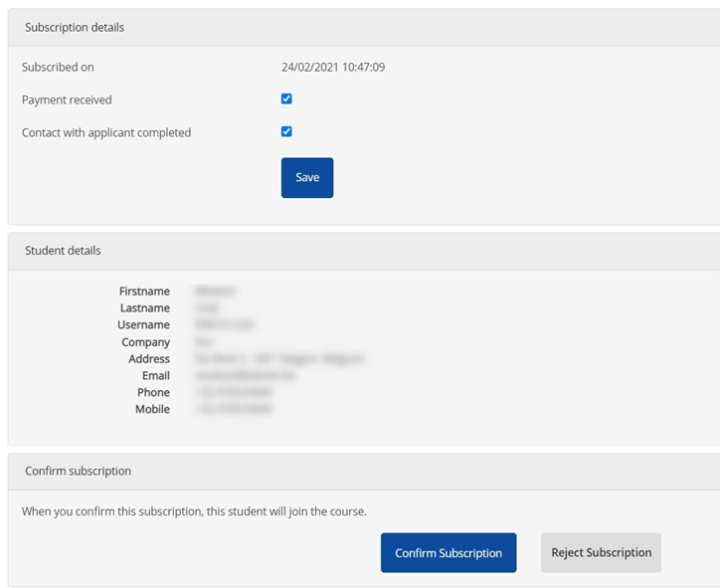
Task: Click the blurred email address value
Action: 245,376
